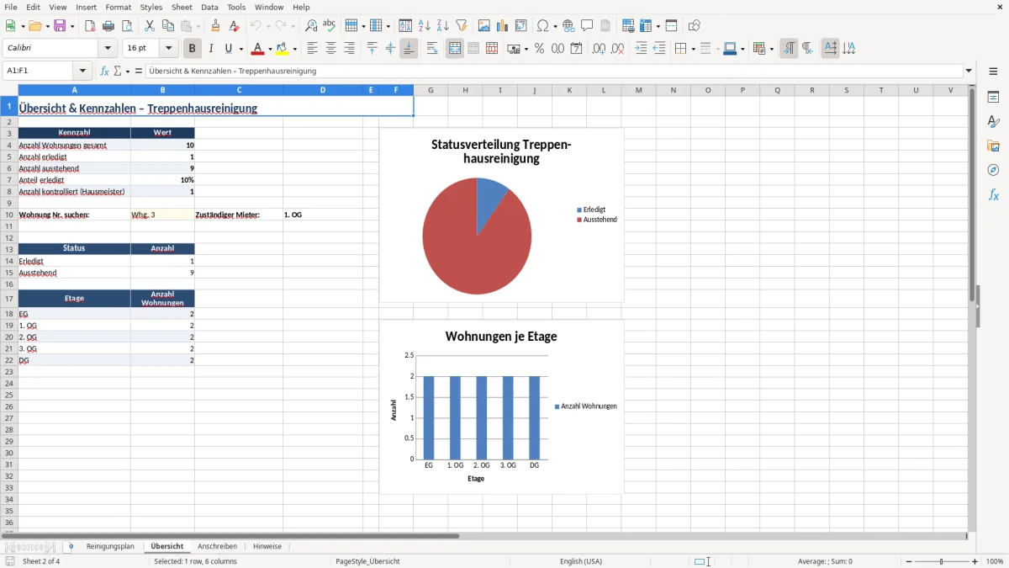
Task: Apply the red font color swatch
Action: (x=258, y=49)
